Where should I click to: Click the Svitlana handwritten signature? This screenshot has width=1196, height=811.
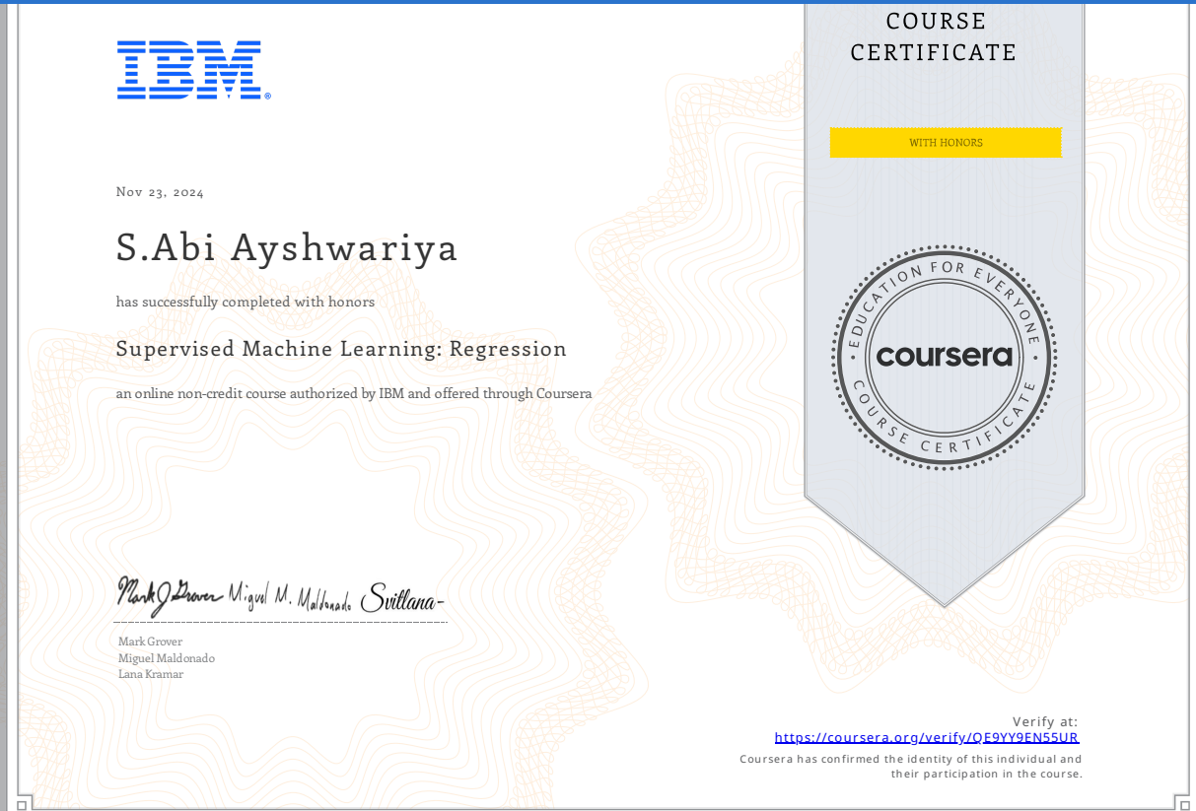pos(402,598)
